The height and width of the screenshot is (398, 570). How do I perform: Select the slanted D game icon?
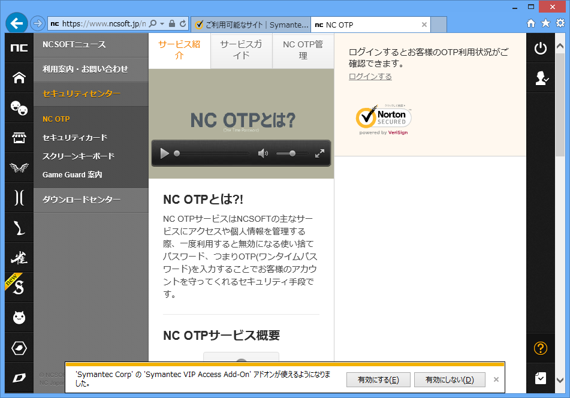tap(19, 378)
